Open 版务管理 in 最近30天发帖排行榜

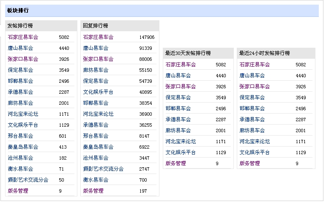176,163
